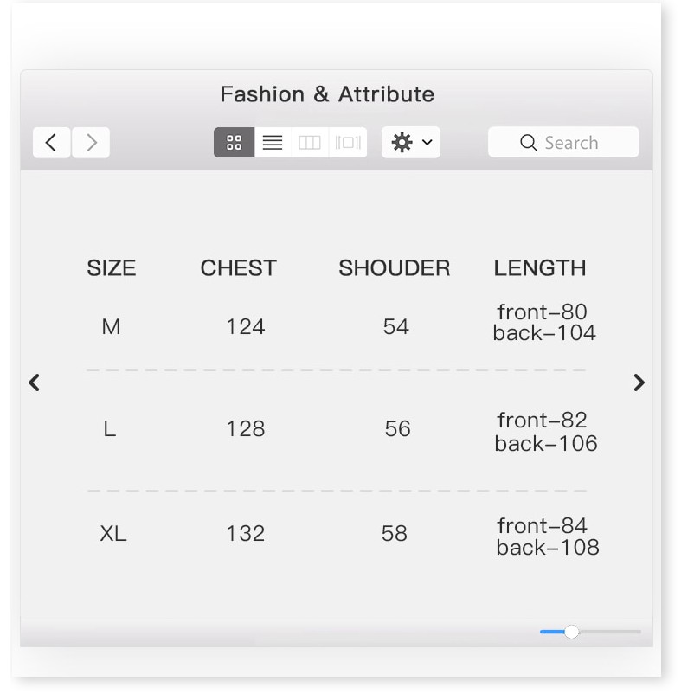The height and width of the screenshot is (694, 694).
Task: Select the XL size row label
Action: coord(113,533)
